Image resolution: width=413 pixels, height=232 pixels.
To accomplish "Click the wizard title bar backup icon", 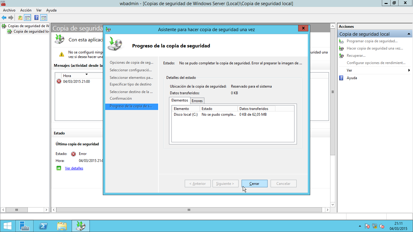I will click(108, 30).
